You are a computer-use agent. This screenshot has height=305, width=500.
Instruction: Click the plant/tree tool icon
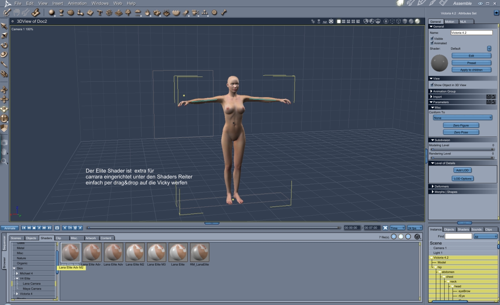click(x=128, y=12)
